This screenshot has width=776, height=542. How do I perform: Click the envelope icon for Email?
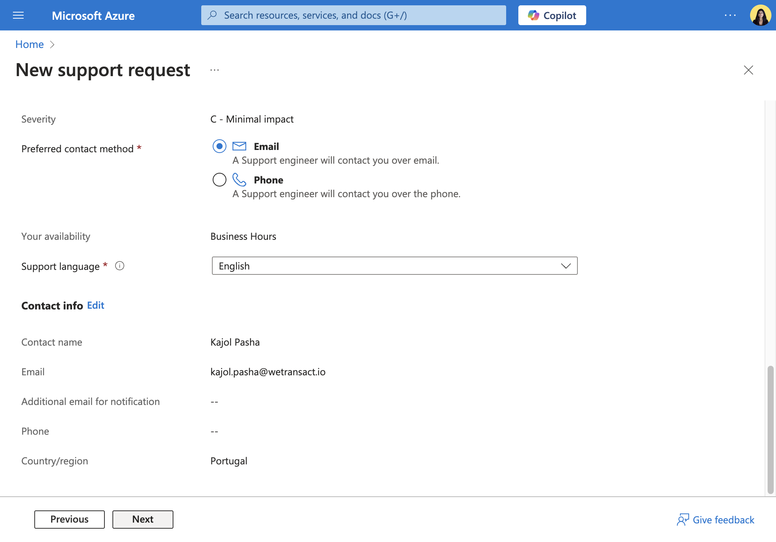pos(239,146)
